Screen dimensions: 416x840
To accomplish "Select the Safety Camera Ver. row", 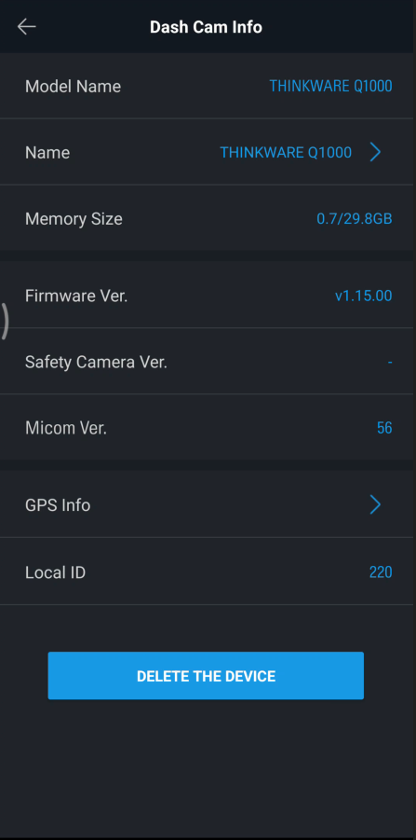I will click(x=208, y=362).
